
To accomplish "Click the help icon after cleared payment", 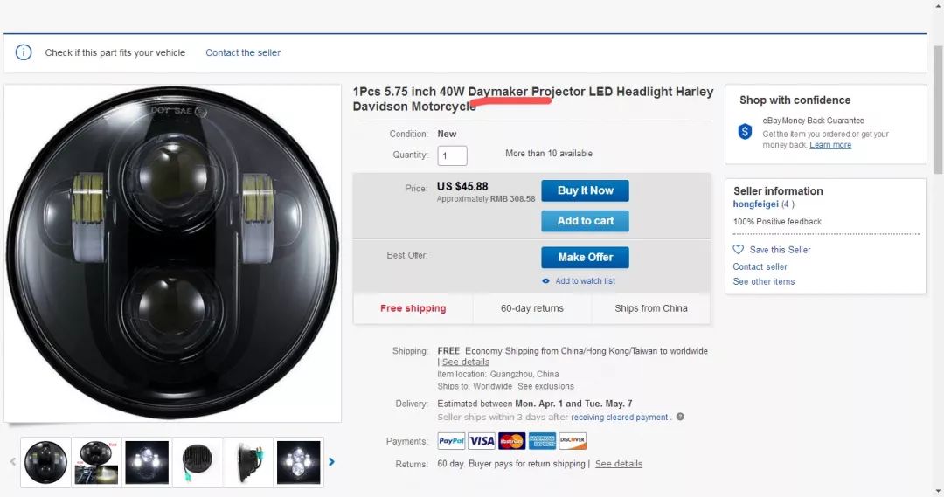I will pos(680,418).
